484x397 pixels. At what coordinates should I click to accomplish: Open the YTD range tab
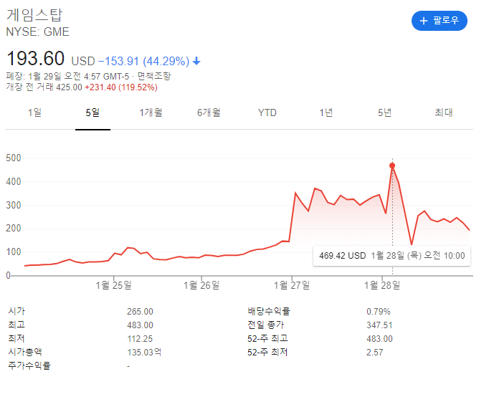tap(267, 113)
